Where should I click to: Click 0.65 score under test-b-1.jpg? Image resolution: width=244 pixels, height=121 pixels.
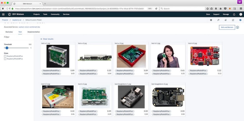coord(182,71)
